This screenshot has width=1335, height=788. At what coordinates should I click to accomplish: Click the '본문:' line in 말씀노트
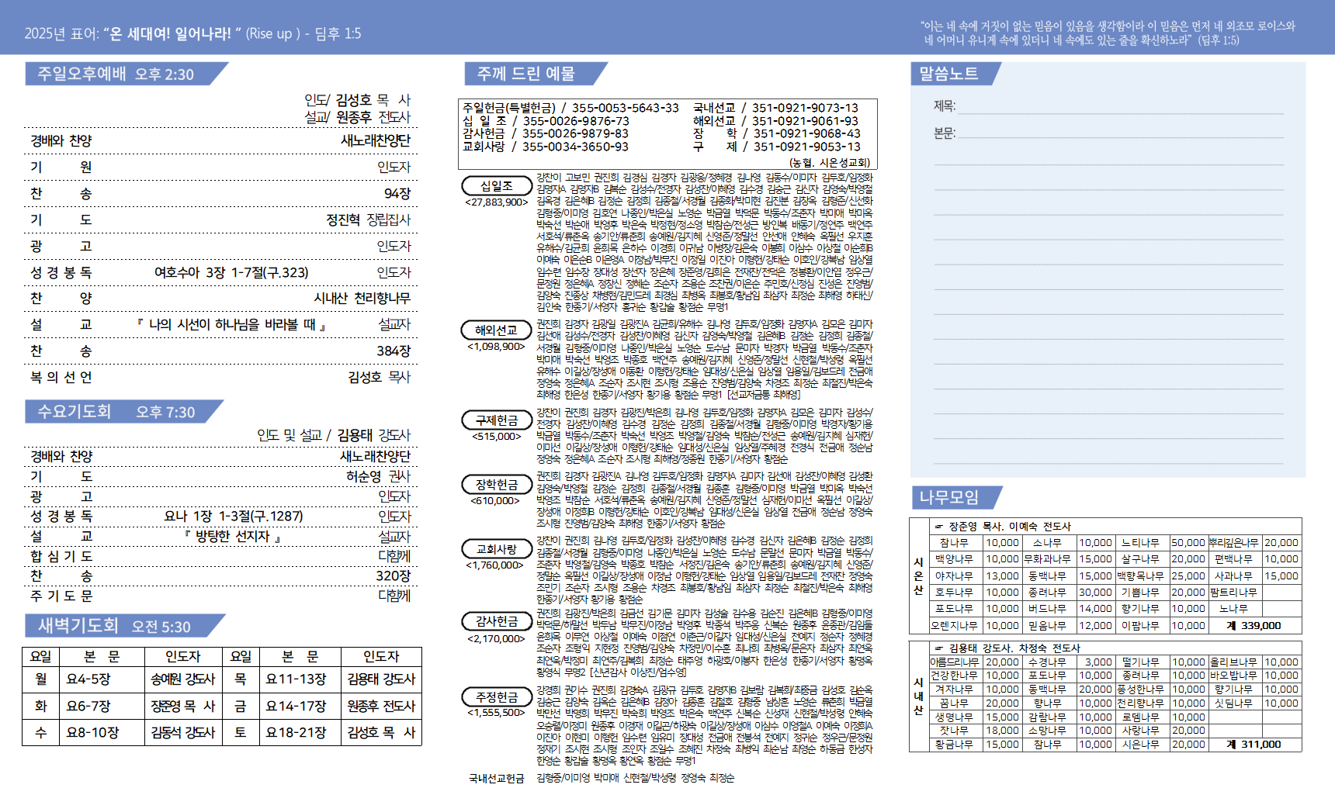[x=1108, y=133]
